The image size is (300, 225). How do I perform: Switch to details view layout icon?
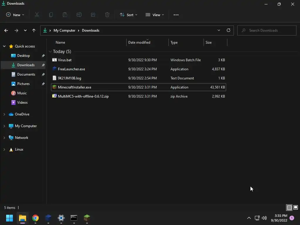click(289, 207)
